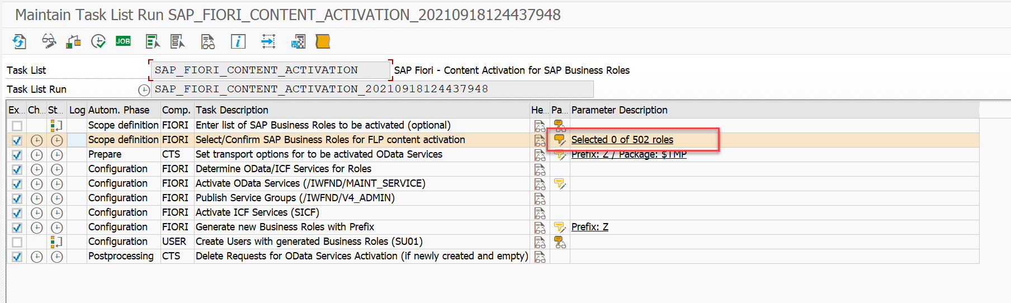Check the 'Enter list of SAP Business Roles' checkbox
Screen dimensions: 1011x303
tap(17, 126)
